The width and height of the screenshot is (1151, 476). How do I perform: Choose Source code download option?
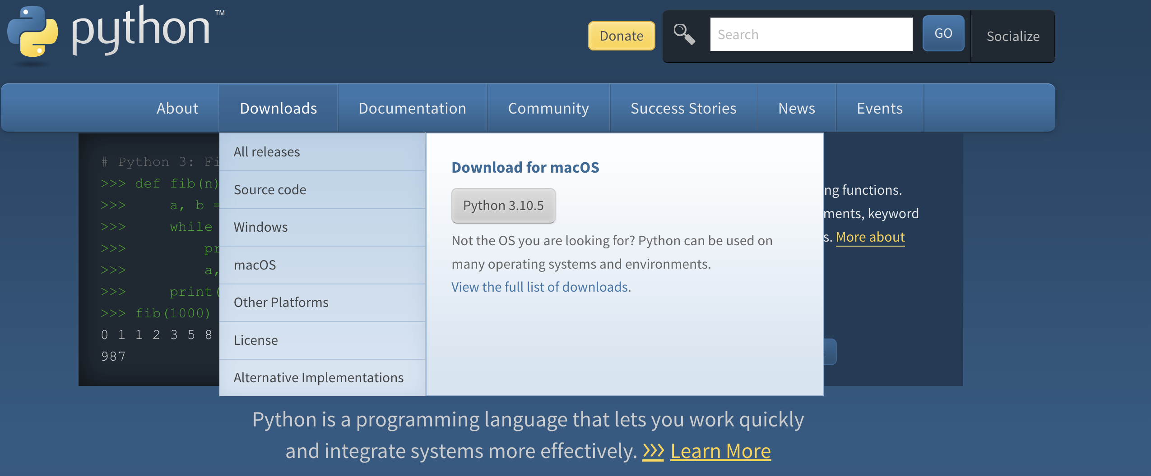tap(269, 189)
